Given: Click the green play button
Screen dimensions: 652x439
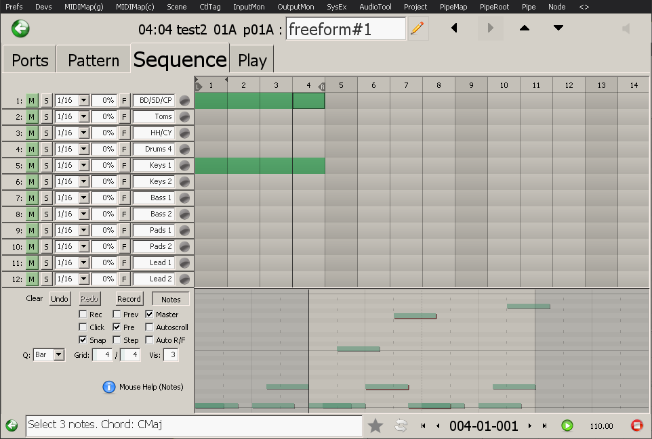Looking at the screenshot, I should pyautogui.click(x=567, y=425).
